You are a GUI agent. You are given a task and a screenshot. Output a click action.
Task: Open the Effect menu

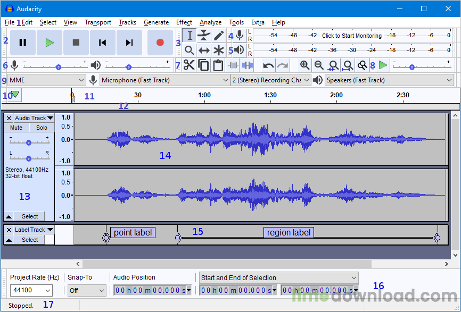point(184,22)
